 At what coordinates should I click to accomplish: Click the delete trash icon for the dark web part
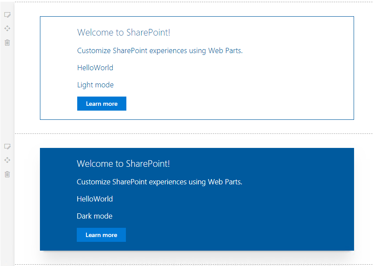[7, 174]
